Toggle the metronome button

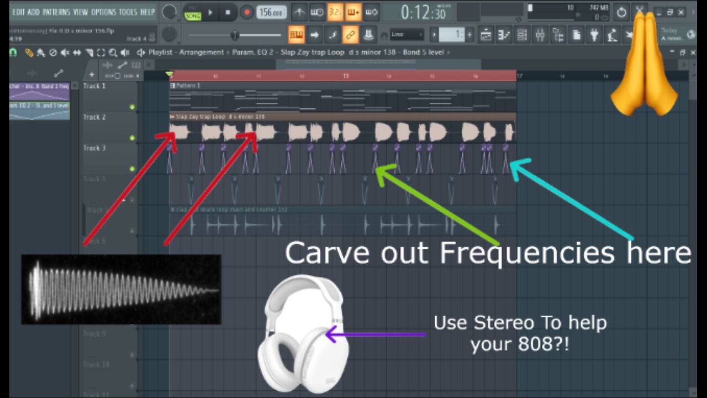click(x=299, y=12)
